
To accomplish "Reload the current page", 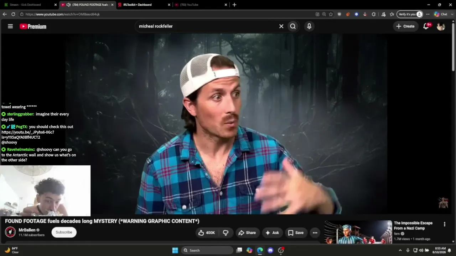I will pos(13,14).
